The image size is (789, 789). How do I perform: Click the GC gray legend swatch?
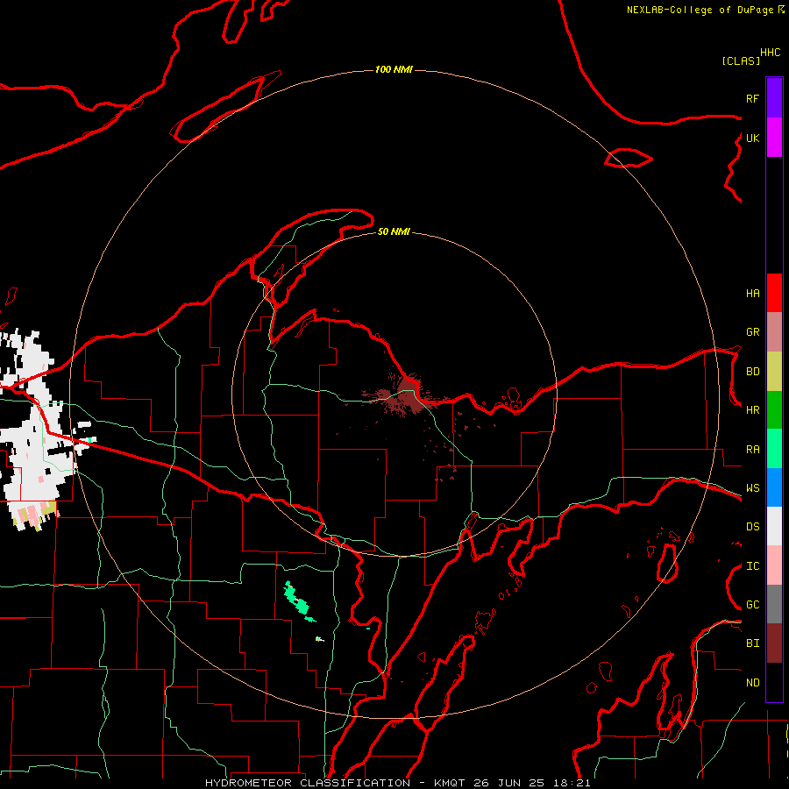point(774,604)
